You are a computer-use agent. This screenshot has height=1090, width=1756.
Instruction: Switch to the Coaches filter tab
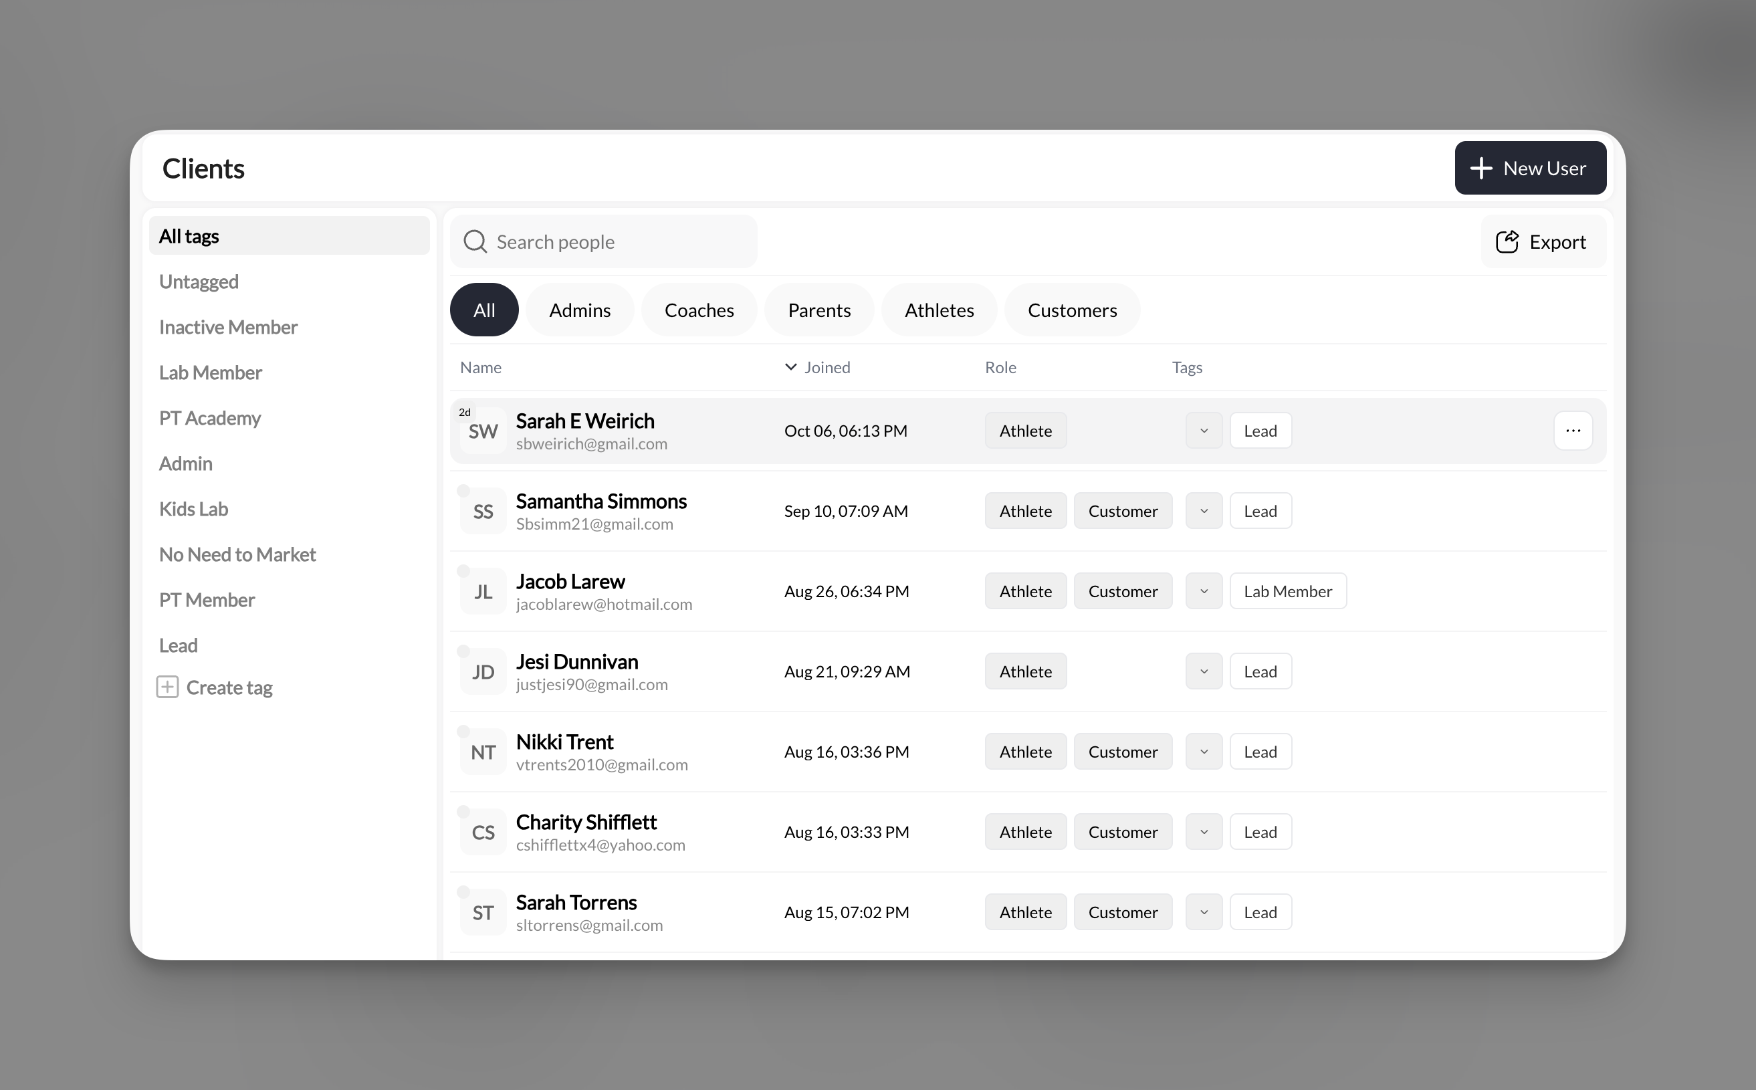[699, 309]
